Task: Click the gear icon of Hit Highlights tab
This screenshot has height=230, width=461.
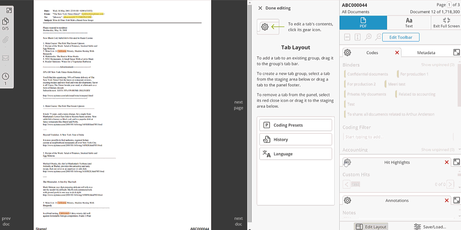Action: [347, 162]
